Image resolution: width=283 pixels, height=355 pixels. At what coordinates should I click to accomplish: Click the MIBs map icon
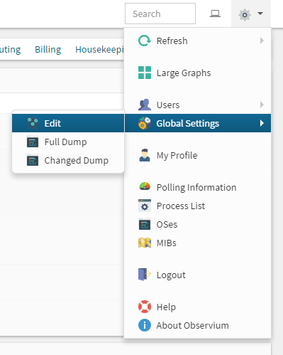[x=145, y=243]
